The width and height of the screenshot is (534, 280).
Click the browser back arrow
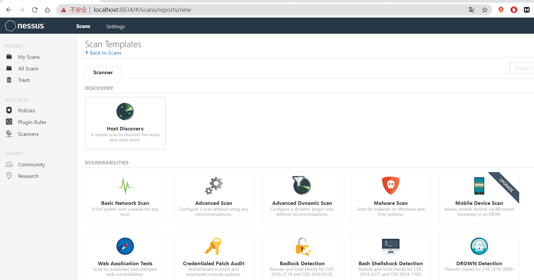pos(9,10)
